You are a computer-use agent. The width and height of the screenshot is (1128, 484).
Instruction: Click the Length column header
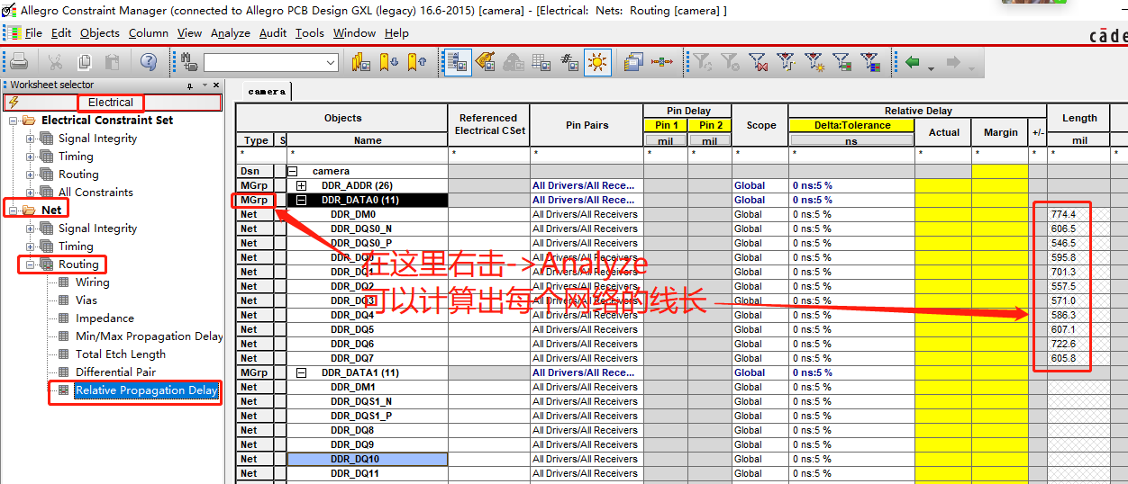pyautogui.click(x=1079, y=118)
